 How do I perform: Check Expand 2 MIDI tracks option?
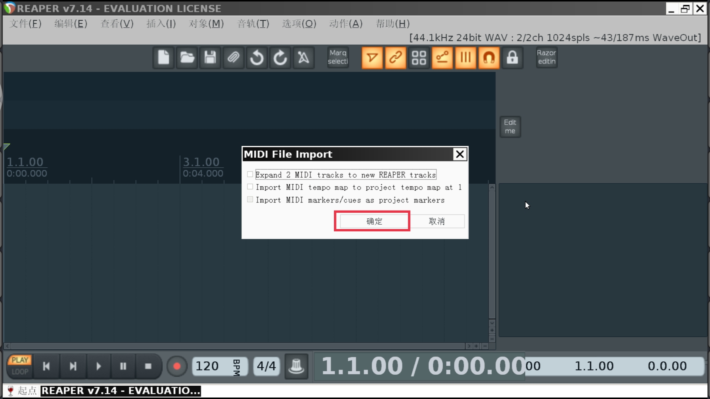250,174
